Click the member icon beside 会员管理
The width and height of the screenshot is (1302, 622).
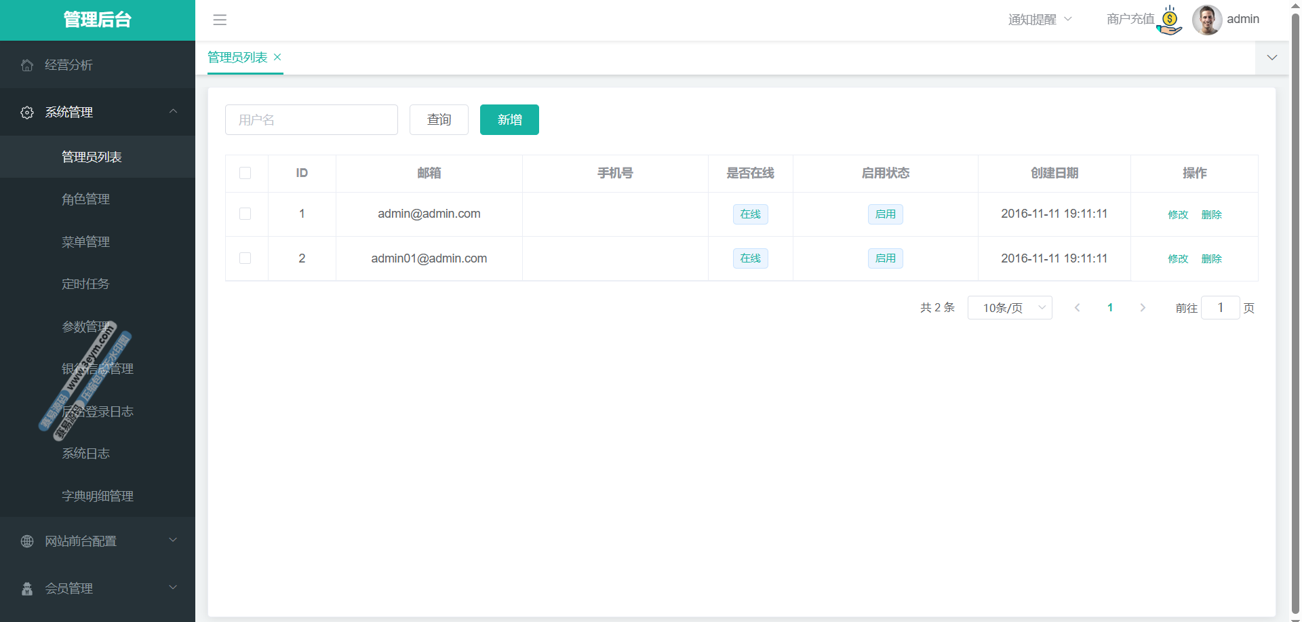point(27,589)
